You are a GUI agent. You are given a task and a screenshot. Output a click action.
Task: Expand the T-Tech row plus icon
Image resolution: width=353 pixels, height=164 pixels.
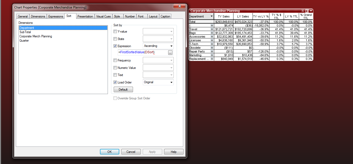pos(212,44)
